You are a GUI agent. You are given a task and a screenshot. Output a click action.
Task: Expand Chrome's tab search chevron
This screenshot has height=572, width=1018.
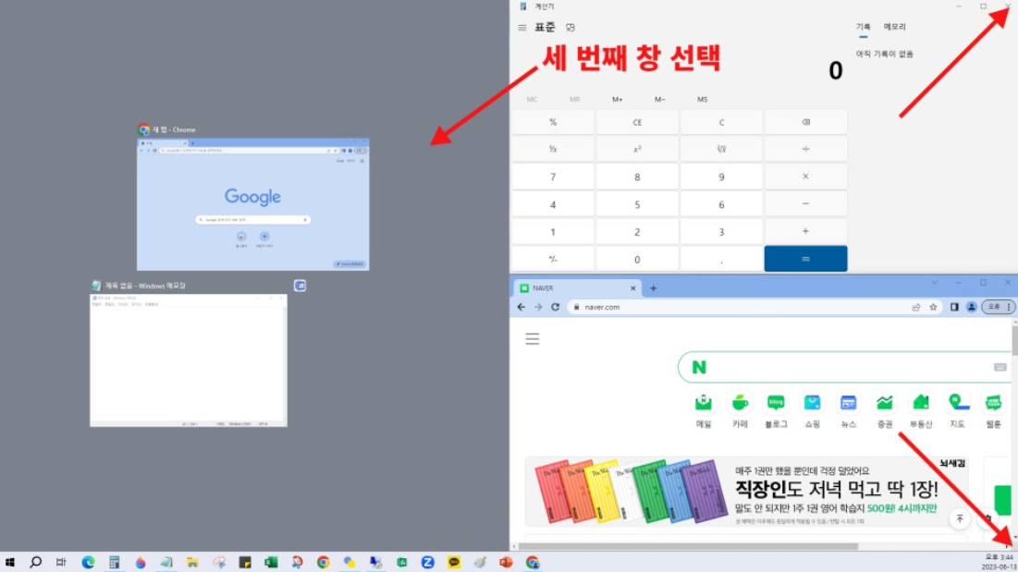point(934,283)
